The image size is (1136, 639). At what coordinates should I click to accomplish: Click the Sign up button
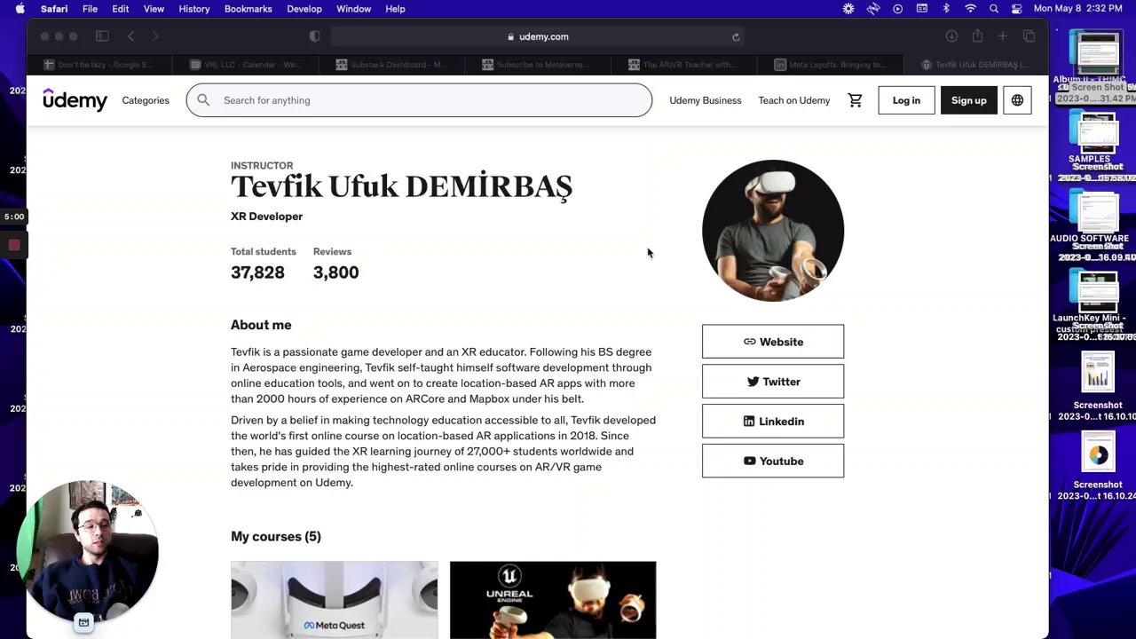pyautogui.click(x=968, y=100)
